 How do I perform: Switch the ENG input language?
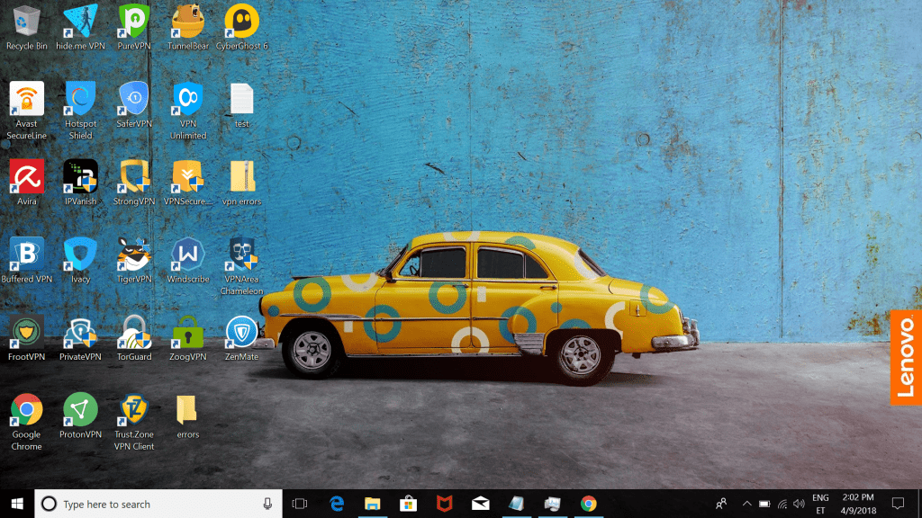pyautogui.click(x=820, y=504)
